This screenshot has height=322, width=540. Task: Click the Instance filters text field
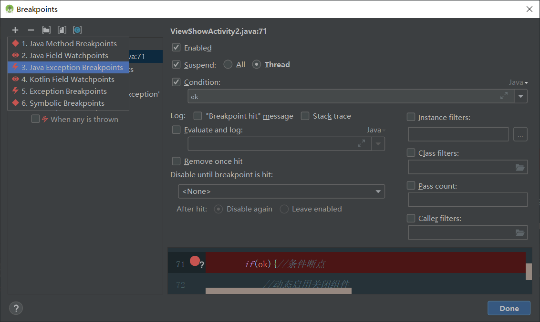tap(458, 134)
